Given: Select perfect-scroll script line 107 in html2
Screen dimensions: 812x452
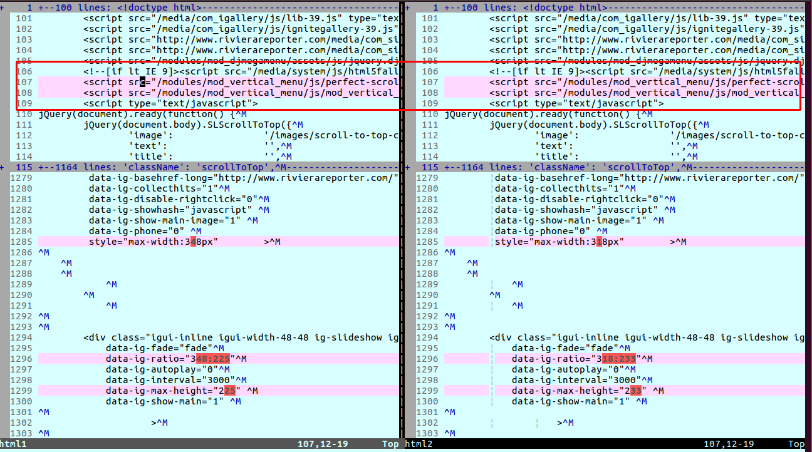Looking at the screenshot, I should [x=647, y=83].
